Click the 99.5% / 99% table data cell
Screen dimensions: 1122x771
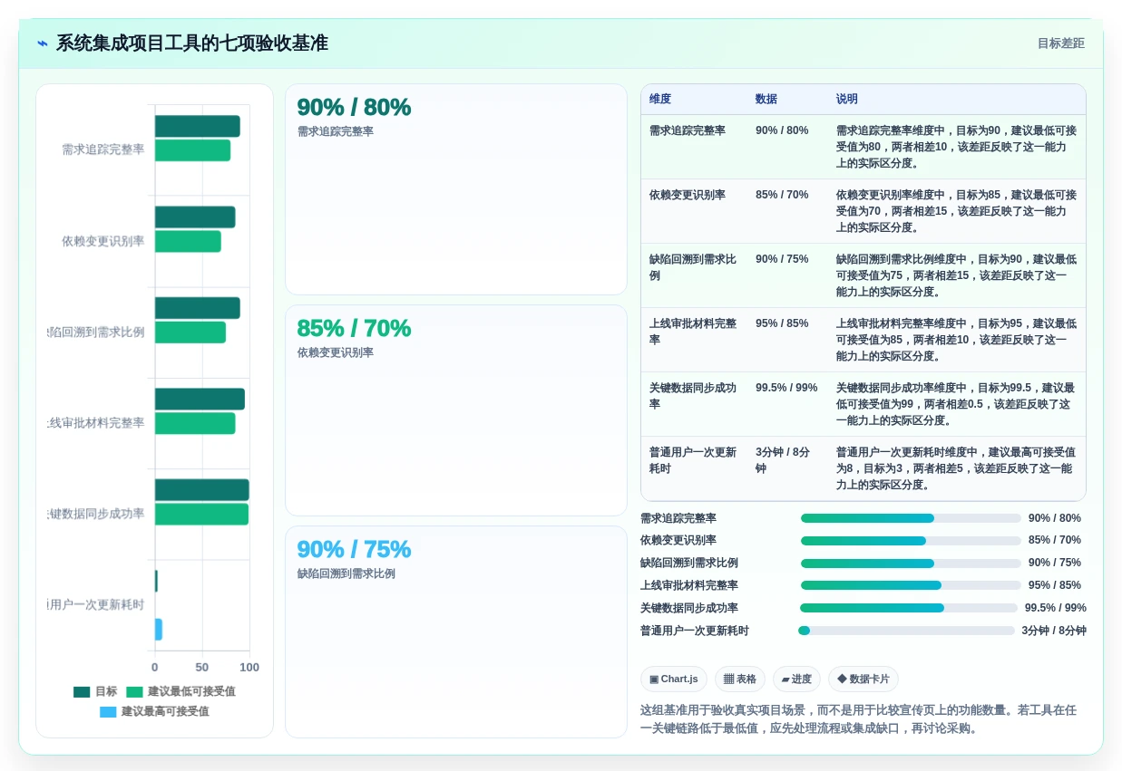tap(786, 388)
